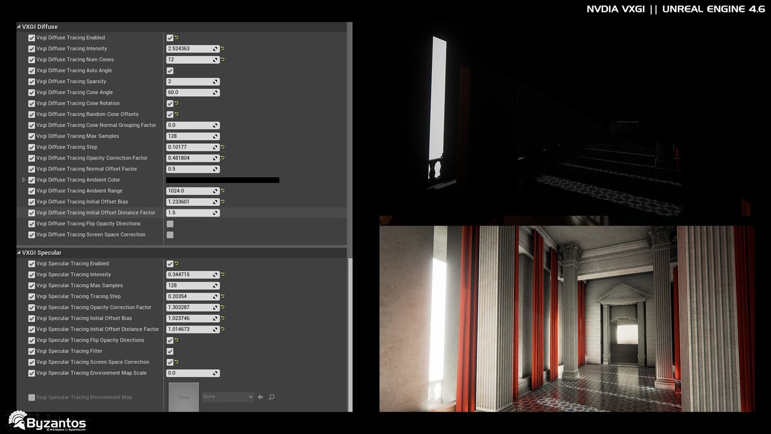Toggle override checkbox for Specular Tracing Environment Map
The image size is (771, 434).
click(x=32, y=398)
